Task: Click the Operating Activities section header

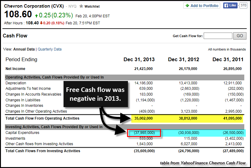Action: 125,77
